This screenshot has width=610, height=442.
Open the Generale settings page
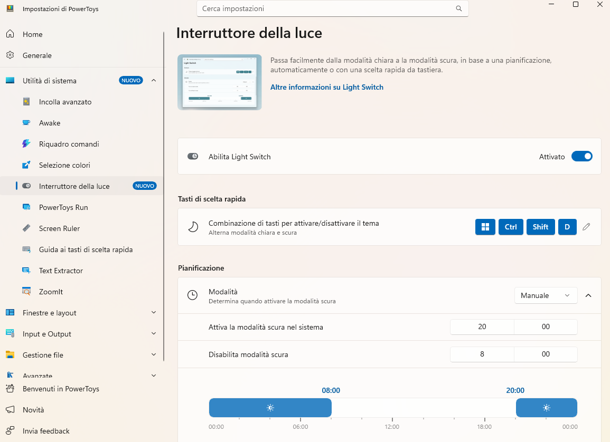coord(37,55)
